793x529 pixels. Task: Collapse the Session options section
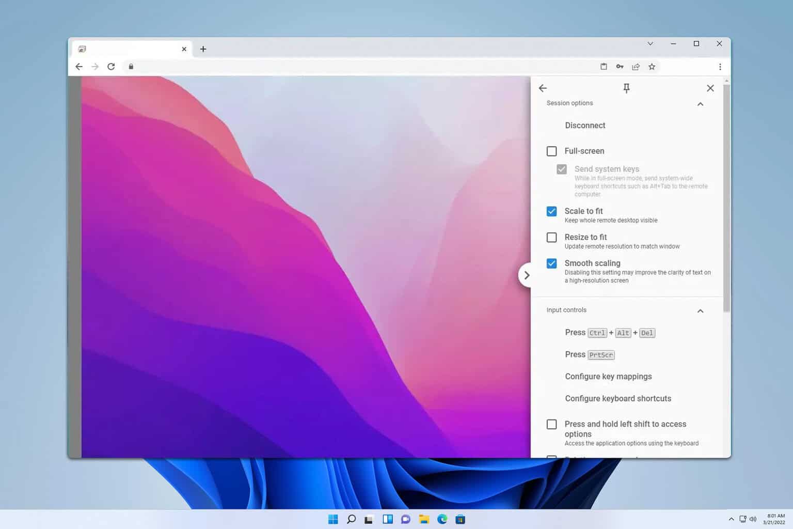point(700,104)
